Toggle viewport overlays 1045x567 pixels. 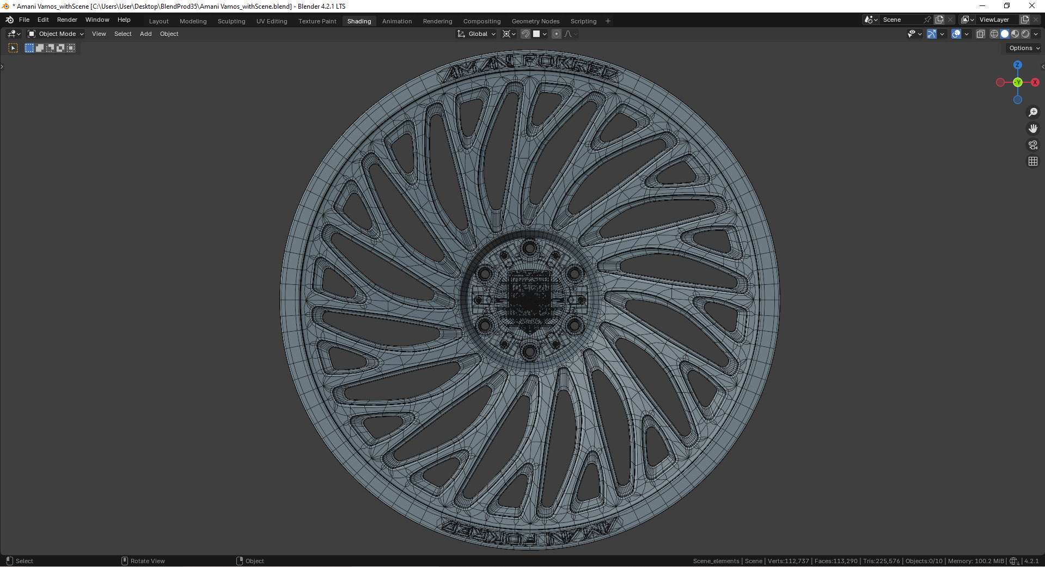pyautogui.click(x=956, y=34)
